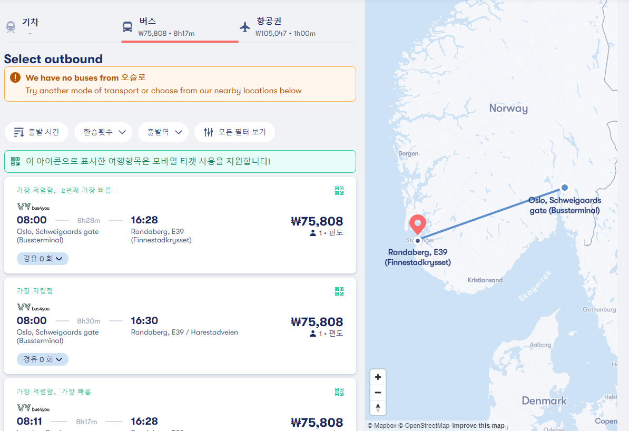The image size is (629, 431).
Task: Click arrival time 16:30
Action: (x=144, y=321)
